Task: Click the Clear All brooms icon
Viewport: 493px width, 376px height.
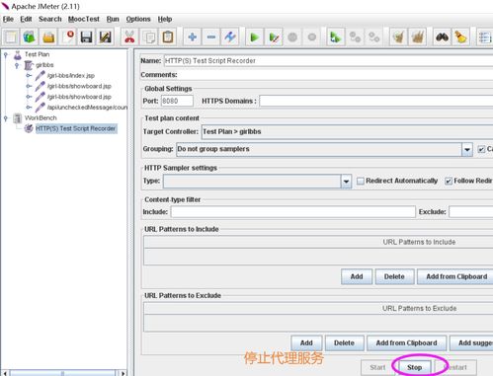Action: 417,37
